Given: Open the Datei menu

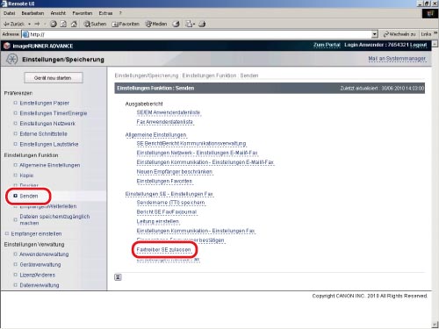Looking at the screenshot, I should pos(10,13).
